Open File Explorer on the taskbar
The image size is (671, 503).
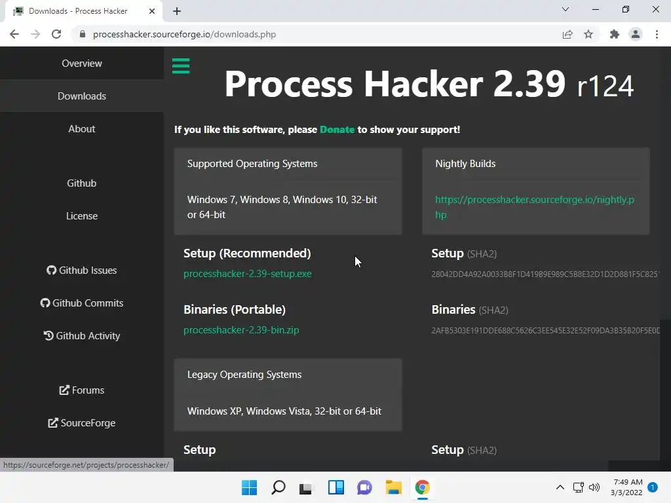(x=394, y=487)
